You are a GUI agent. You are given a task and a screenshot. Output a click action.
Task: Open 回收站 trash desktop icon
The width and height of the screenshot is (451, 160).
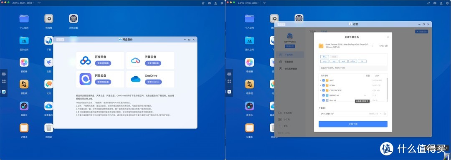pos(49,128)
